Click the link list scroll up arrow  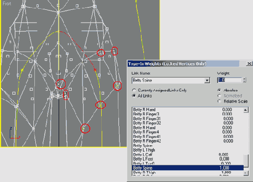pos(246,110)
